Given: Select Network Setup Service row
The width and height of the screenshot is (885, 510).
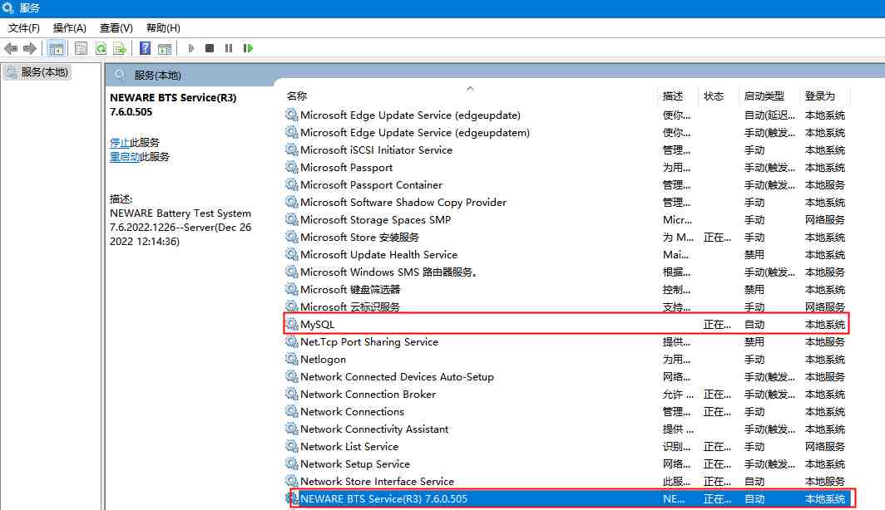Looking at the screenshot, I should [566, 464].
